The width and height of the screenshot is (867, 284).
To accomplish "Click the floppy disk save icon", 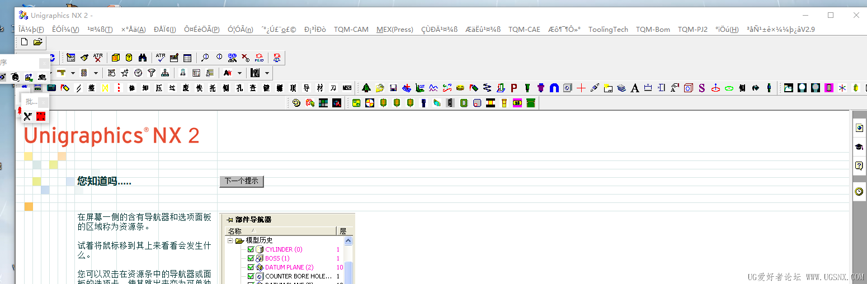I will click(x=393, y=88).
